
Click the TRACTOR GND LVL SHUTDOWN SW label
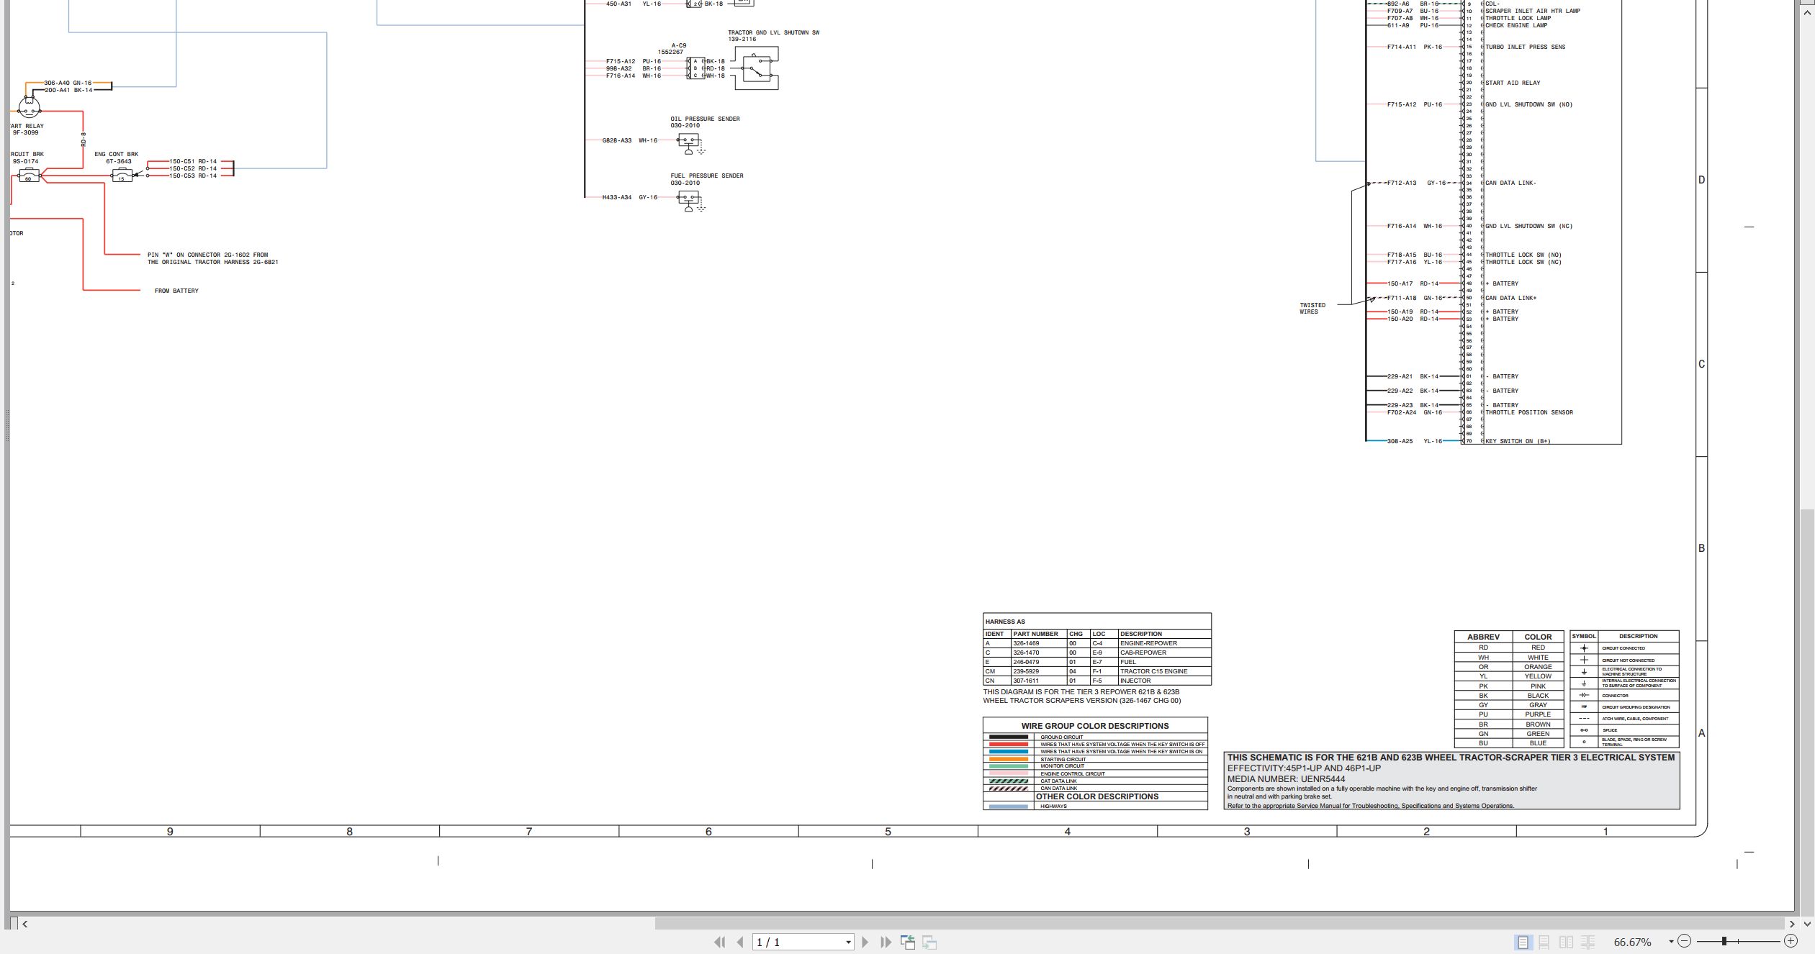coord(773,32)
